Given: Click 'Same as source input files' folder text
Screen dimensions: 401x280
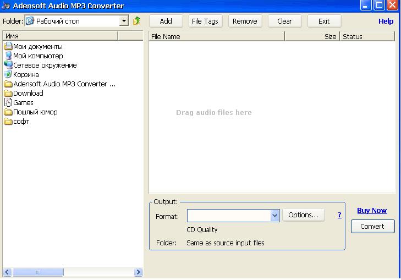Looking at the screenshot, I should (226, 243).
